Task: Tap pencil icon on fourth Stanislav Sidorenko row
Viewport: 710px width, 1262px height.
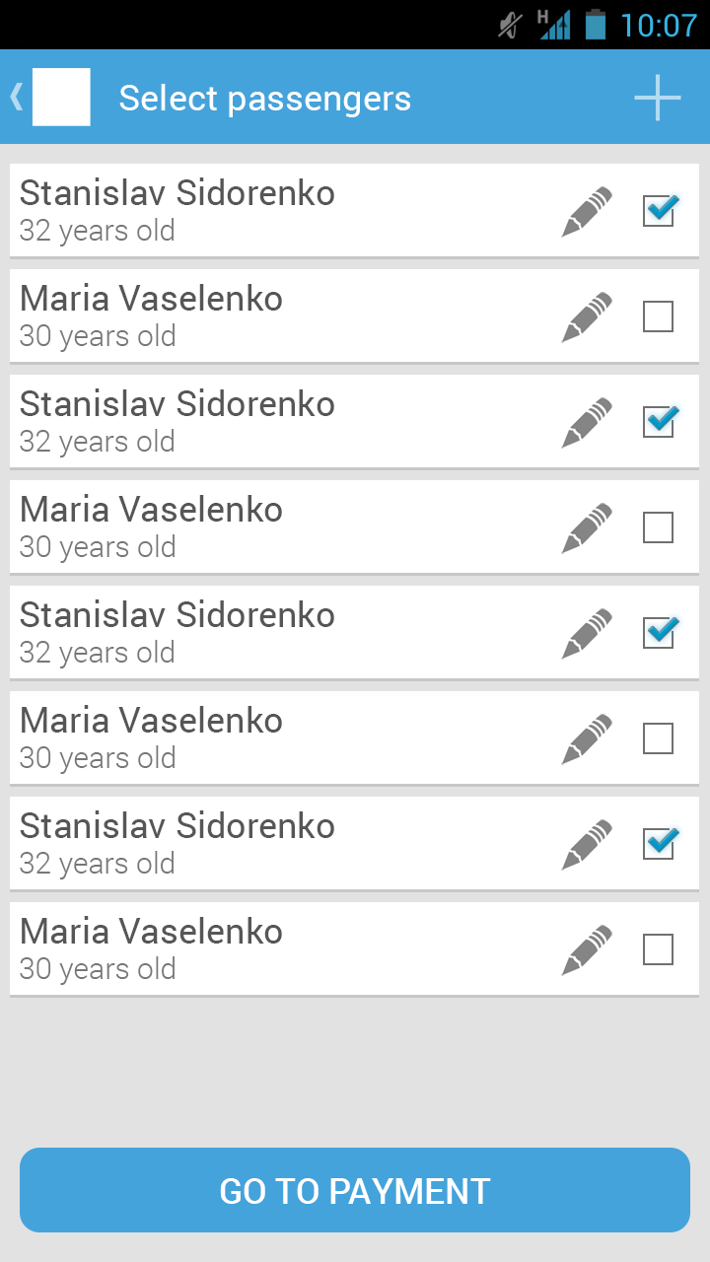Action: (587, 844)
